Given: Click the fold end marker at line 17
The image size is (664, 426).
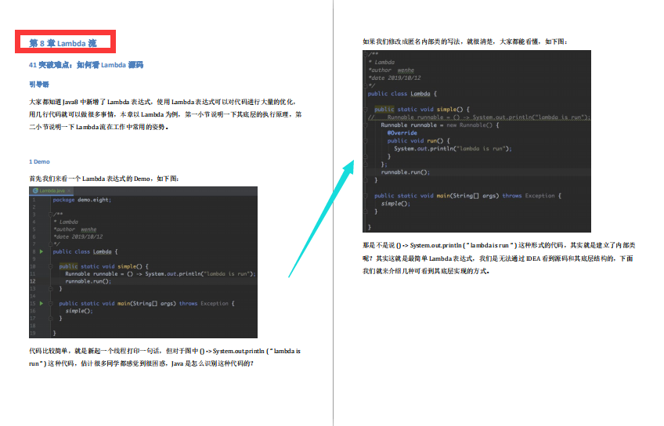Looking at the screenshot, I should [x=50, y=318].
